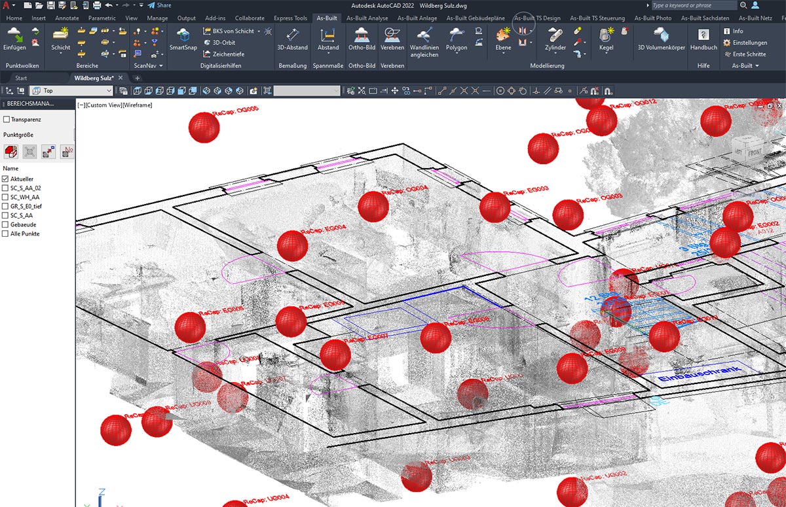
Task: Open the Ortho-Bild tool
Action: (362, 35)
